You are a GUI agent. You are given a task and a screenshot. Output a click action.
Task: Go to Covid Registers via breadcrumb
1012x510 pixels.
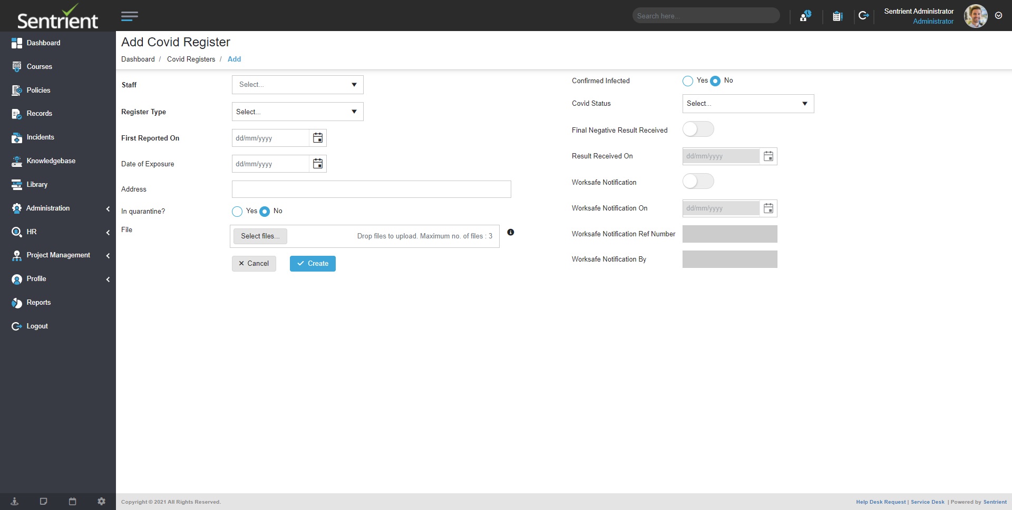click(191, 59)
